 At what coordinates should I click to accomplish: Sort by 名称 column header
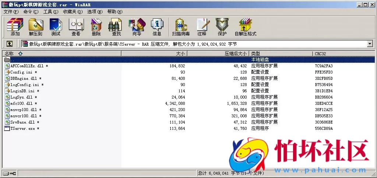(x=62, y=54)
